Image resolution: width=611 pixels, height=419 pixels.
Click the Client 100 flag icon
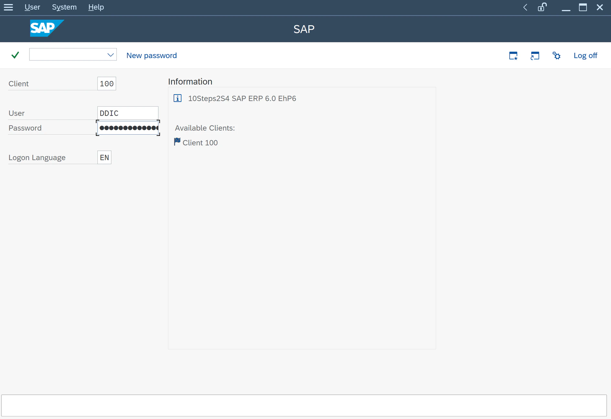[x=177, y=142]
